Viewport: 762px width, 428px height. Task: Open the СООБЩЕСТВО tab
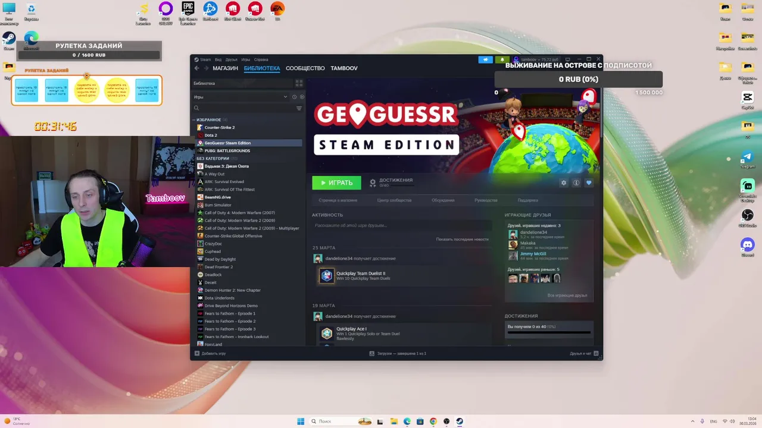305,68
